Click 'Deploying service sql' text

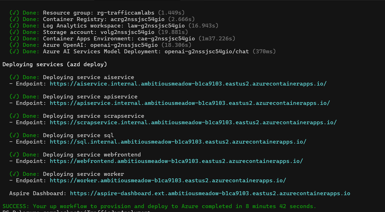click(x=79, y=135)
